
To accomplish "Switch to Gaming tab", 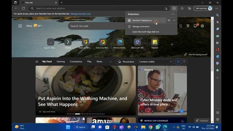I will [x=61, y=61].
